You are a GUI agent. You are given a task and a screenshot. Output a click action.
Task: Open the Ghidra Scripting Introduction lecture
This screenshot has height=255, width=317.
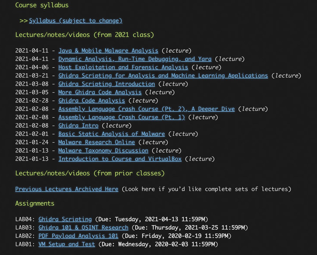coord(107,84)
